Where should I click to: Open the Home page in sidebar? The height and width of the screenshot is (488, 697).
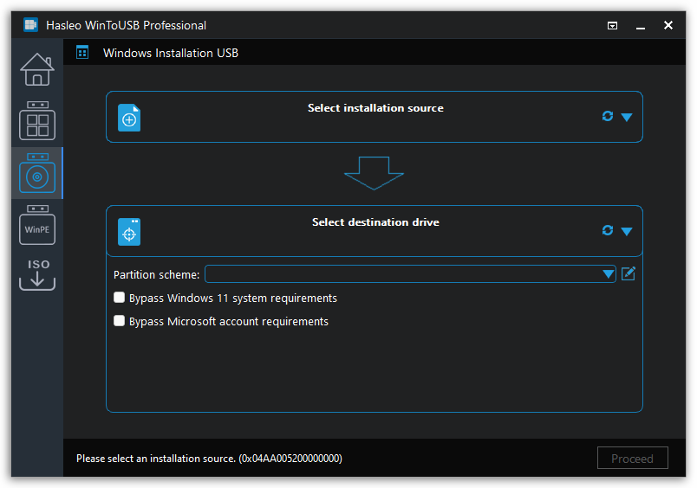coord(37,69)
